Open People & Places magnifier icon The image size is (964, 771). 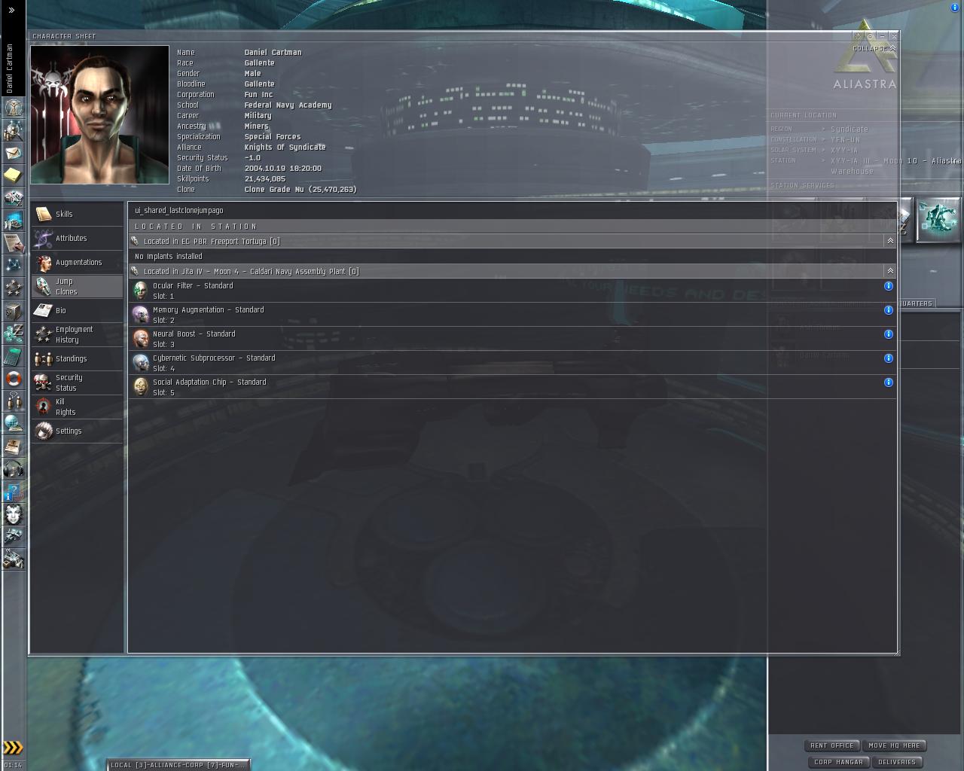pos(14,130)
